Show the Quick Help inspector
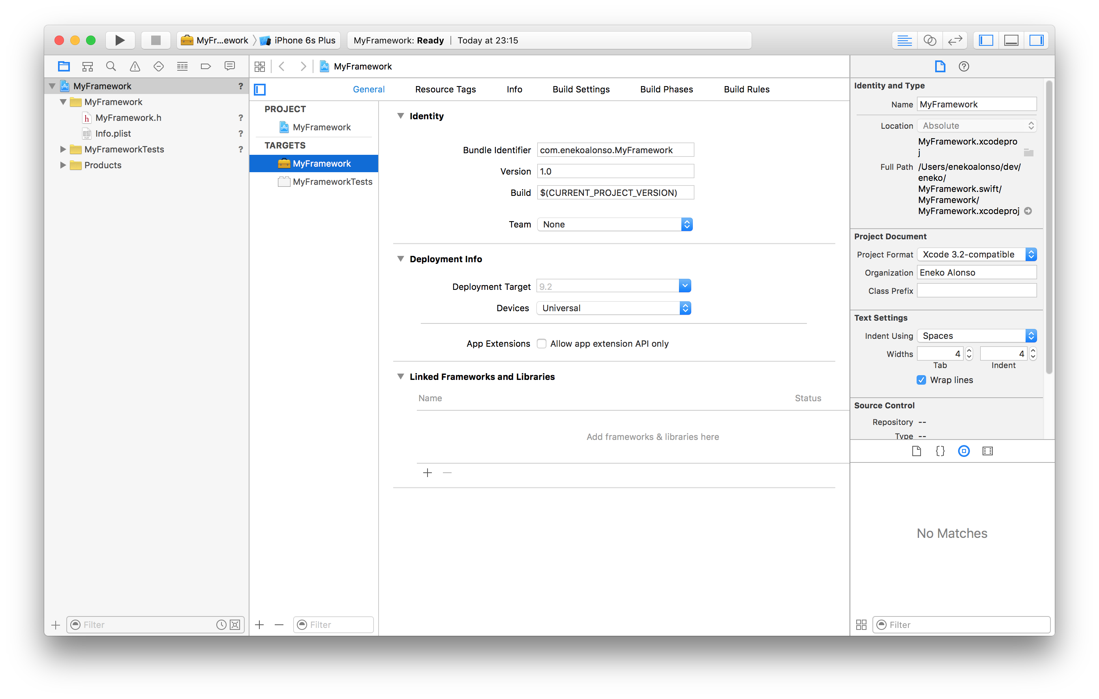This screenshot has height=699, width=1099. (x=964, y=67)
